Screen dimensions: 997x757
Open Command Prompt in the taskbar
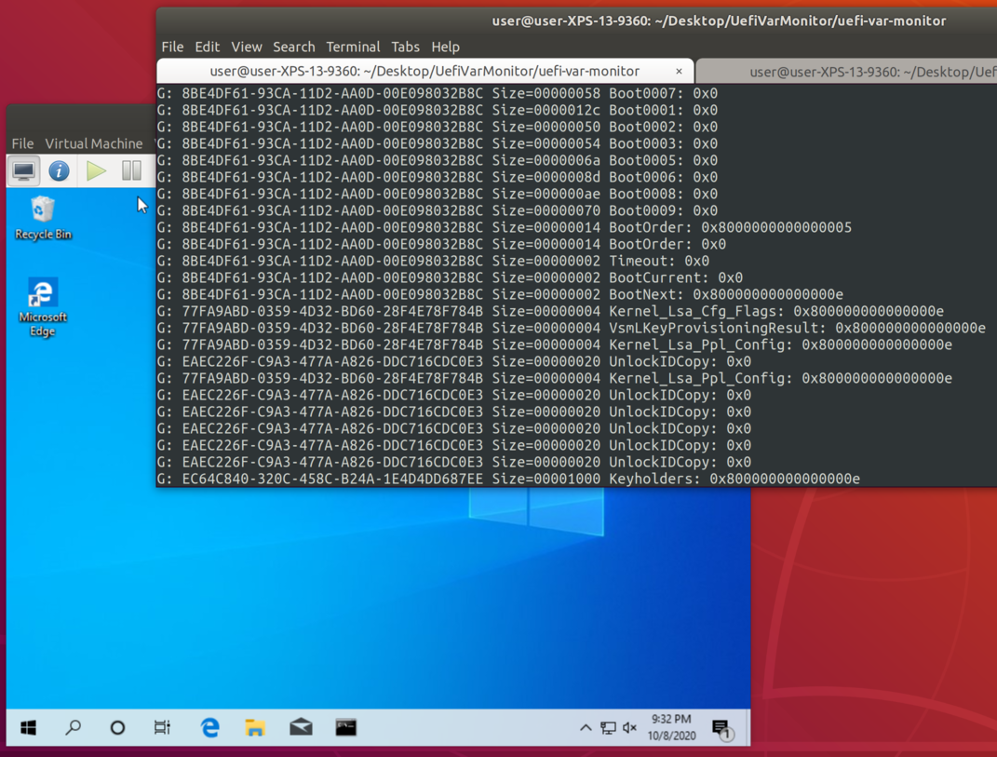pyautogui.click(x=346, y=727)
